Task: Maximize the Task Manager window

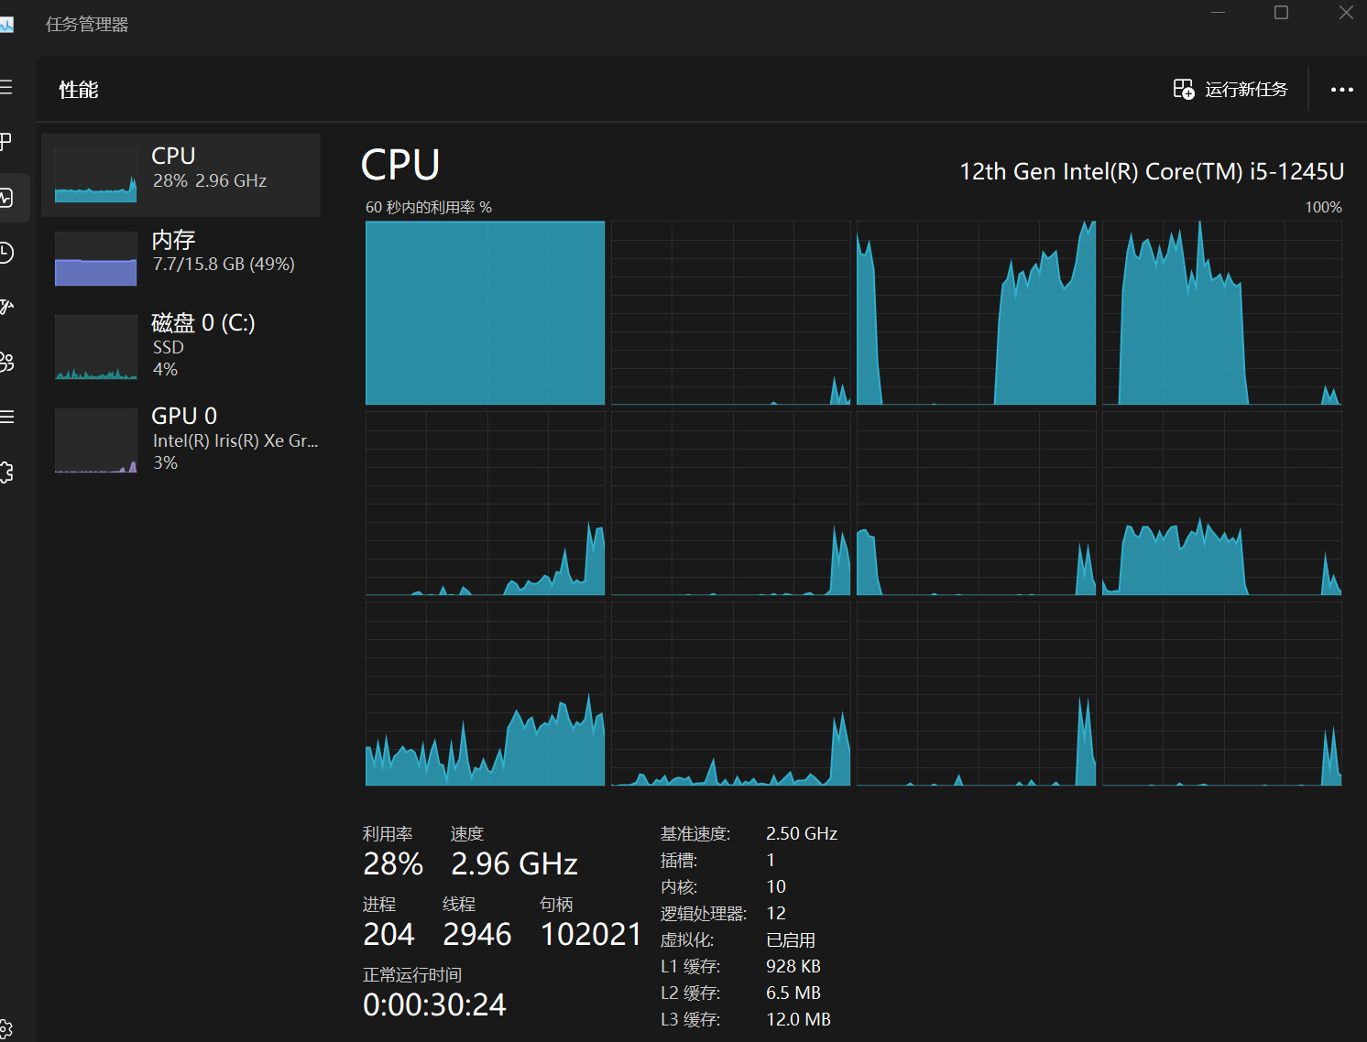Action: pyautogui.click(x=1281, y=12)
